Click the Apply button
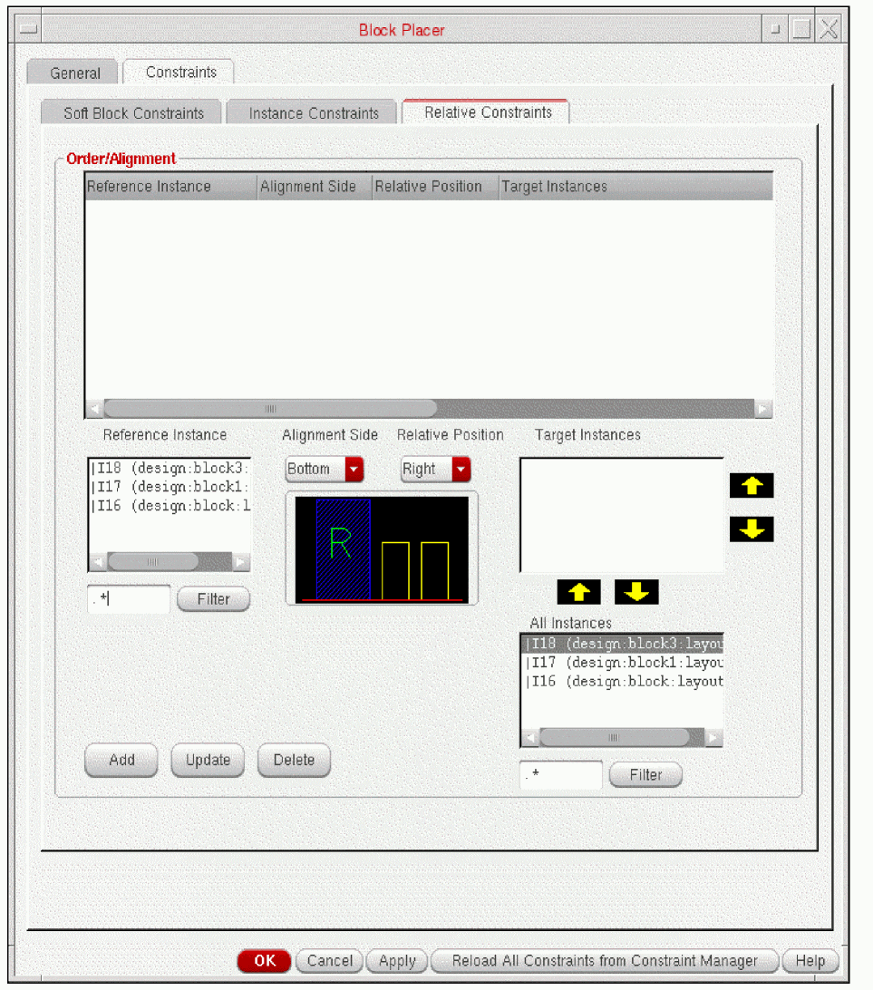The width and height of the screenshot is (873, 990). 397,960
